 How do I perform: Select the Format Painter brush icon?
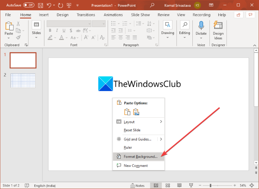18,37
